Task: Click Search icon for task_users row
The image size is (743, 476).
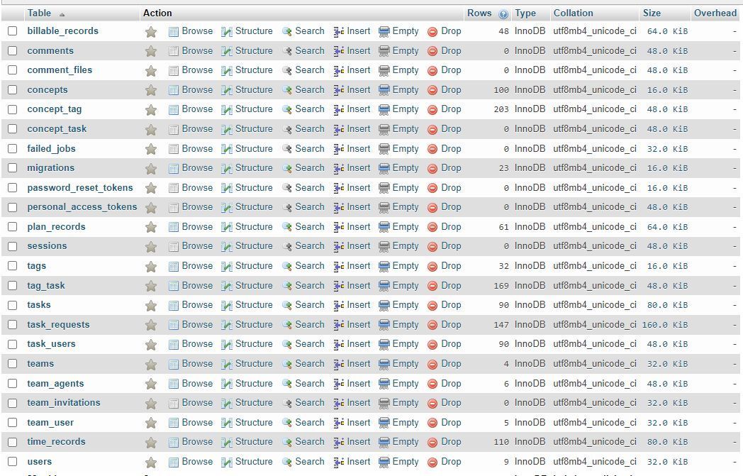Action: [x=286, y=345]
